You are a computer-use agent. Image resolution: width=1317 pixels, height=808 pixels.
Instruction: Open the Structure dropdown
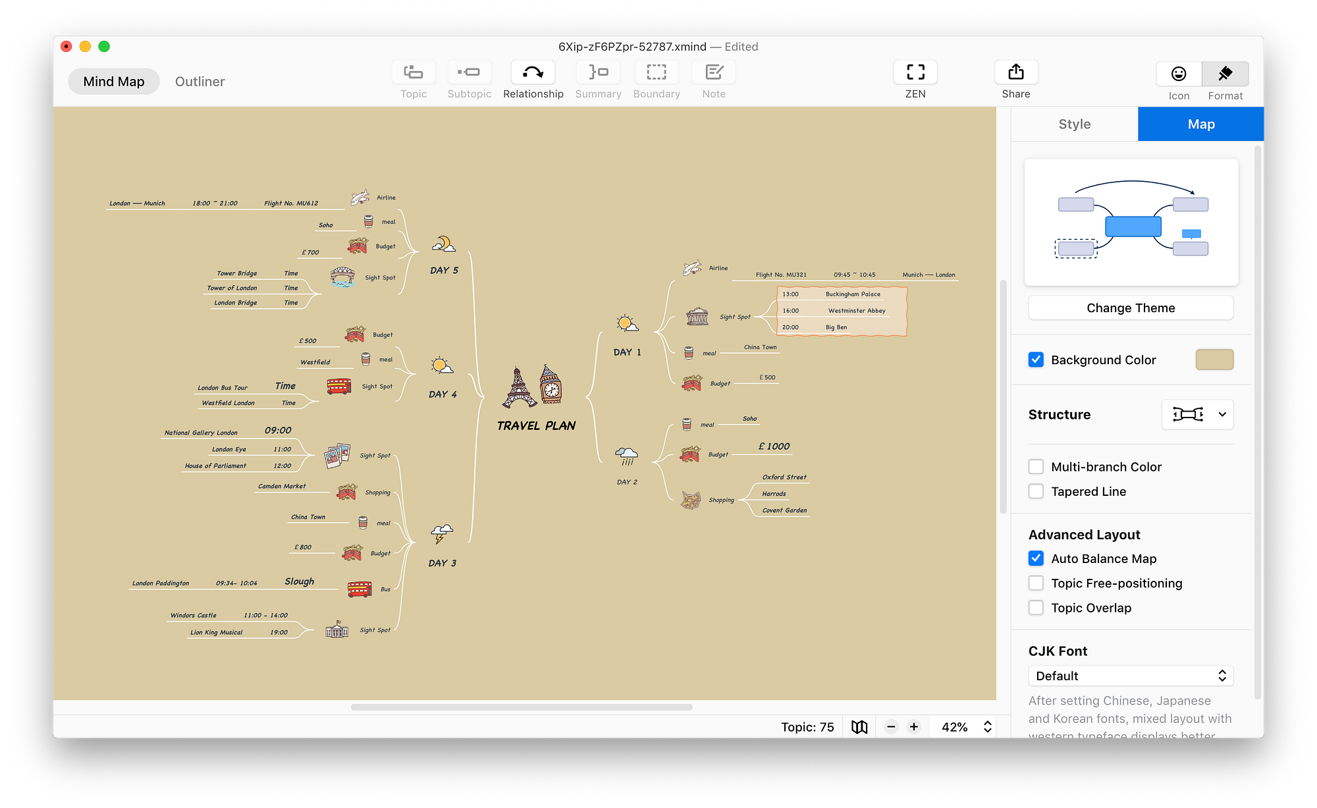(1197, 414)
